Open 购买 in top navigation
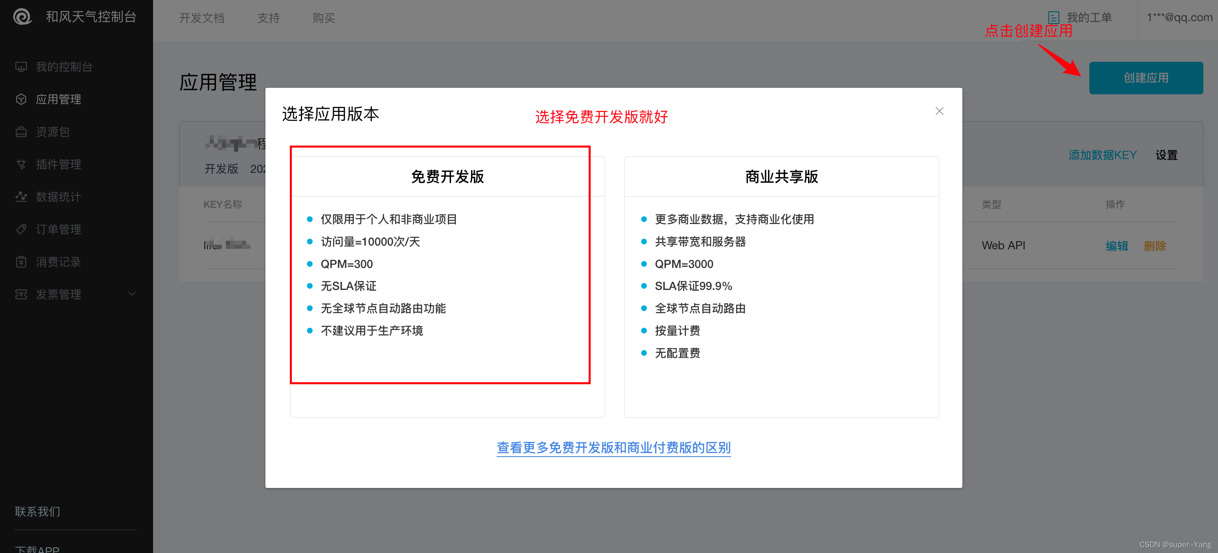1218x553 pixels. pos(323,18)
